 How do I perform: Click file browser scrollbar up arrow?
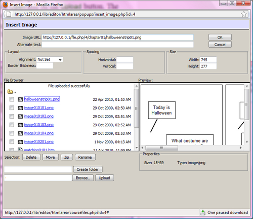click(x=137, y=86)
